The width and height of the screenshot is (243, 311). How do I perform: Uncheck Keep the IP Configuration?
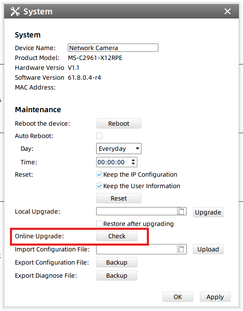pyautogui.click(x=99, y=175)
